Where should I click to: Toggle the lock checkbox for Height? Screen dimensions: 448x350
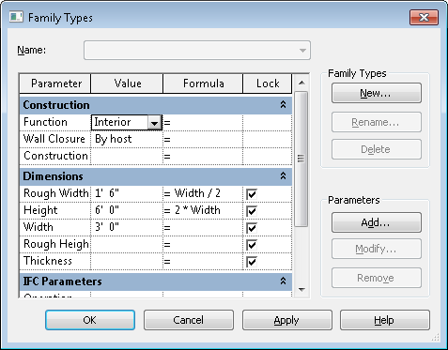click(252, 211)
